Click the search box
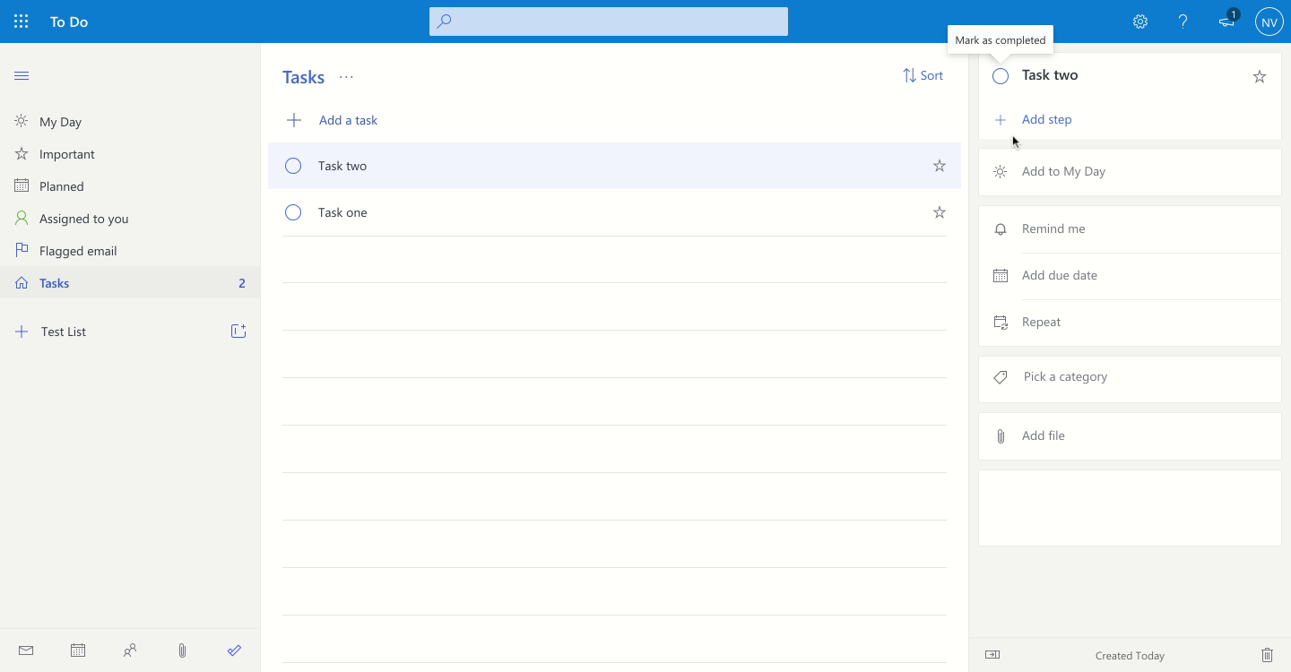This screenshot has height=672, width=1291. tap(609, 22)
